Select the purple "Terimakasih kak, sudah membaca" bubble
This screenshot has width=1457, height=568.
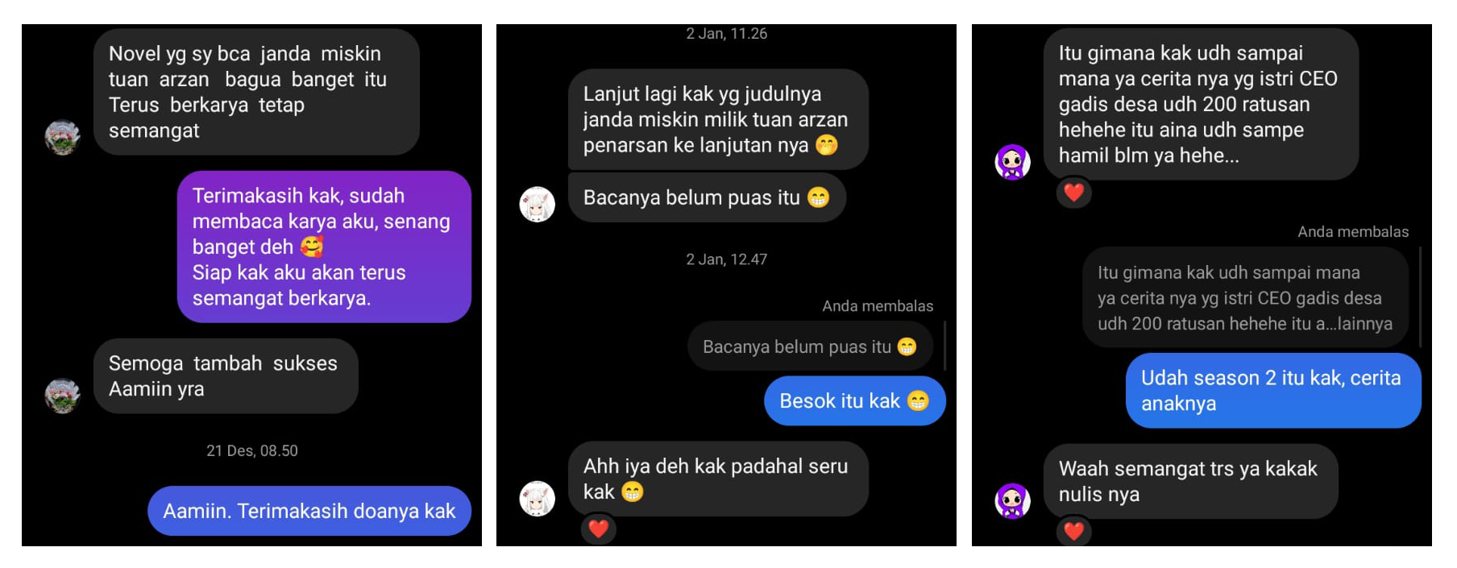(324, 247)
